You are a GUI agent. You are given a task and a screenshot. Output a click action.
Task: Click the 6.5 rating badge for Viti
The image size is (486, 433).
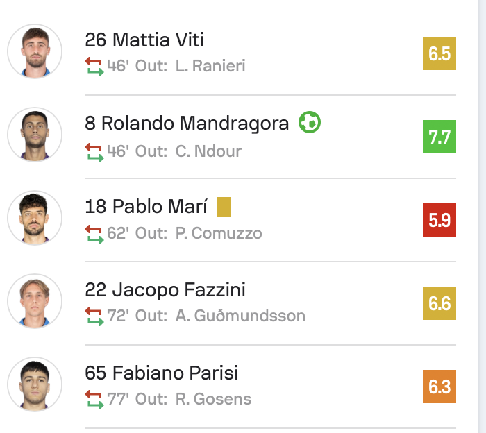[439, 53]
